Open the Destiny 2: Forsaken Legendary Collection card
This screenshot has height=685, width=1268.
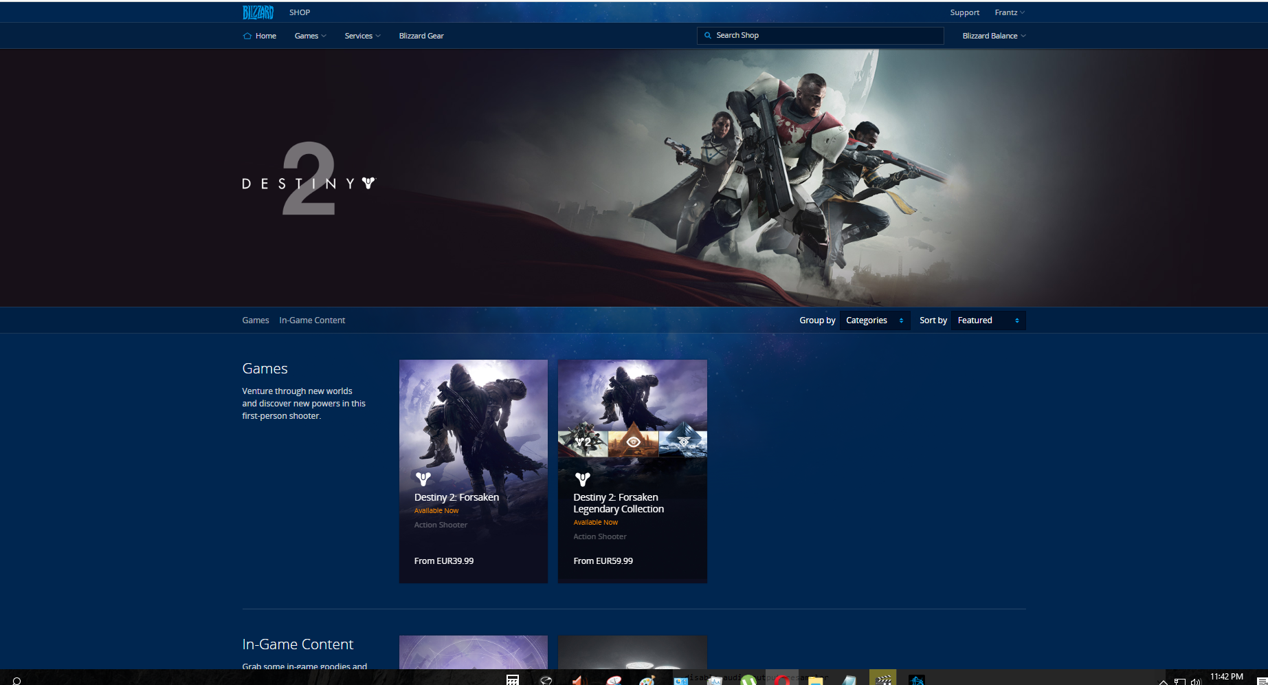pyautogui.click(x=632, y=471)
